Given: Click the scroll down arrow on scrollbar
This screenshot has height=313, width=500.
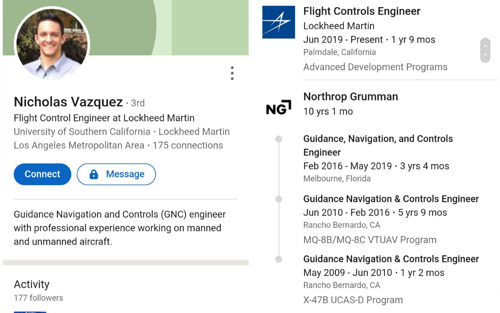Looking at the screenshot, I should pyautogui.click(x=485, y=54).
